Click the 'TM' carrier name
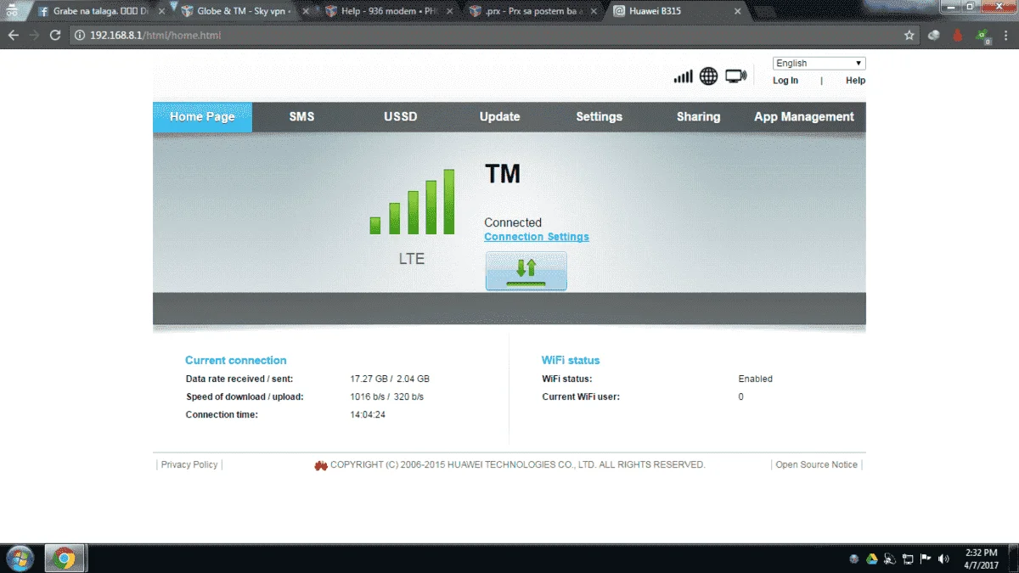This screenshot has height=573, width=1019. (x=503, y=174)
